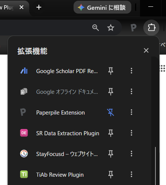Open more options for SR Data Extraction Plugin

[131, 133]
